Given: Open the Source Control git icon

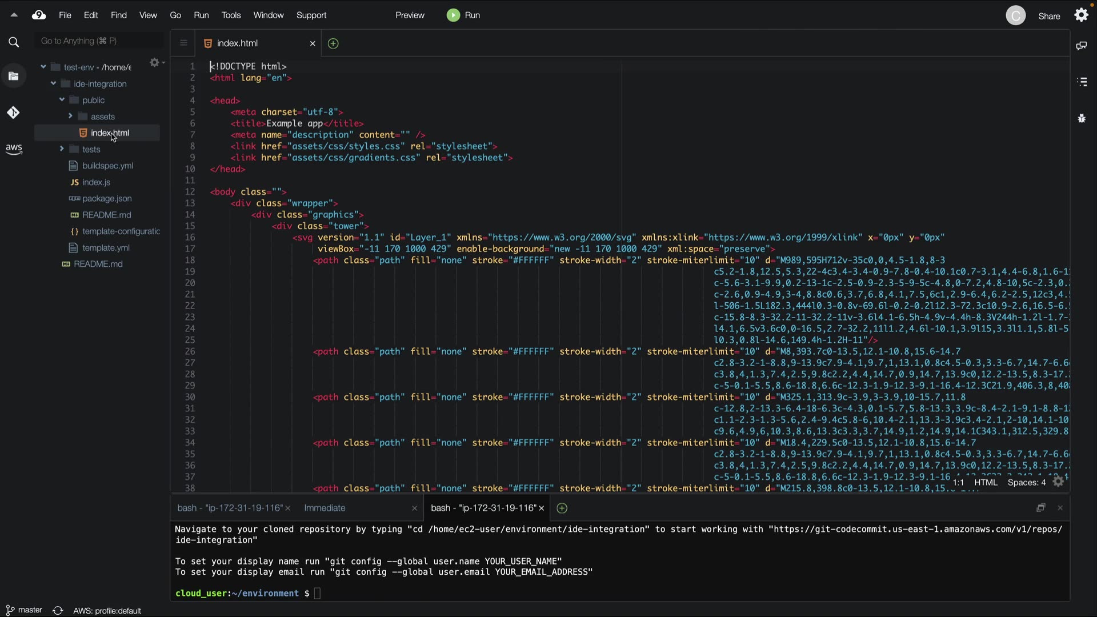Looking at the screenshot, I should pos(14,113).
